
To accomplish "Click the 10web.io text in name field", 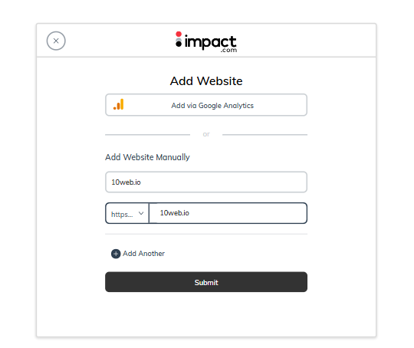I will (126, 182).
